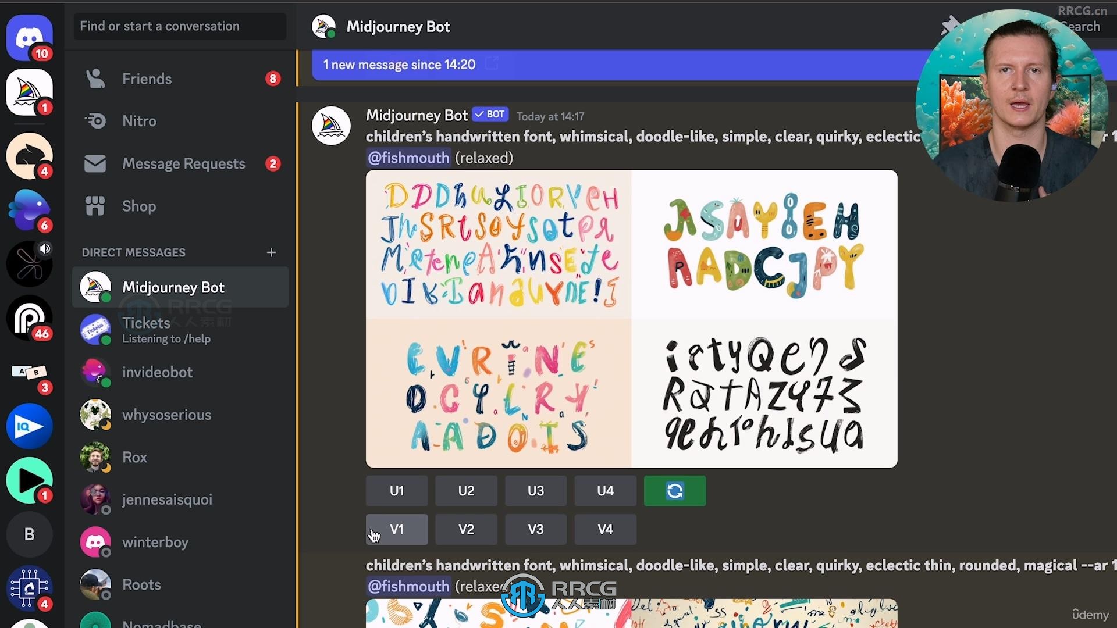Screen dimensions: 1117x628
Task: Click the DIRECT MESSAGES header text
Action: (x=134, y=252)
